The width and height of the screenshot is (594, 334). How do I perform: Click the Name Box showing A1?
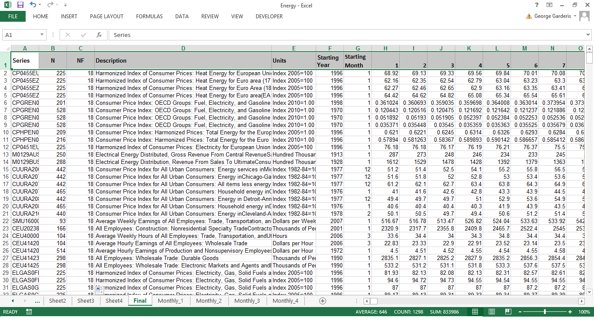21,35
